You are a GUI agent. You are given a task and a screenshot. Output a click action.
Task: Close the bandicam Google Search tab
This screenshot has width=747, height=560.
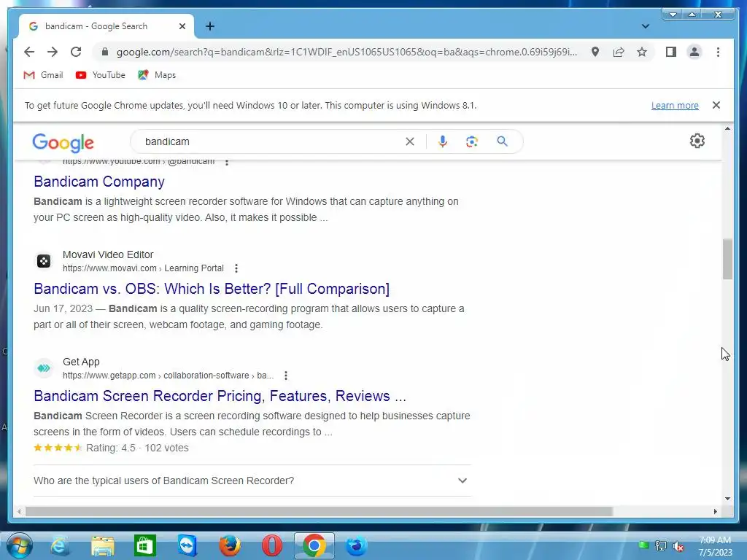tap(182, 26)
